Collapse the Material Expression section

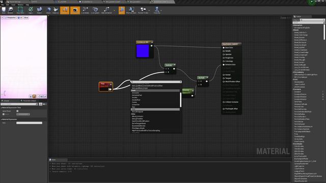pyautogui.click(x=1, y=119)
